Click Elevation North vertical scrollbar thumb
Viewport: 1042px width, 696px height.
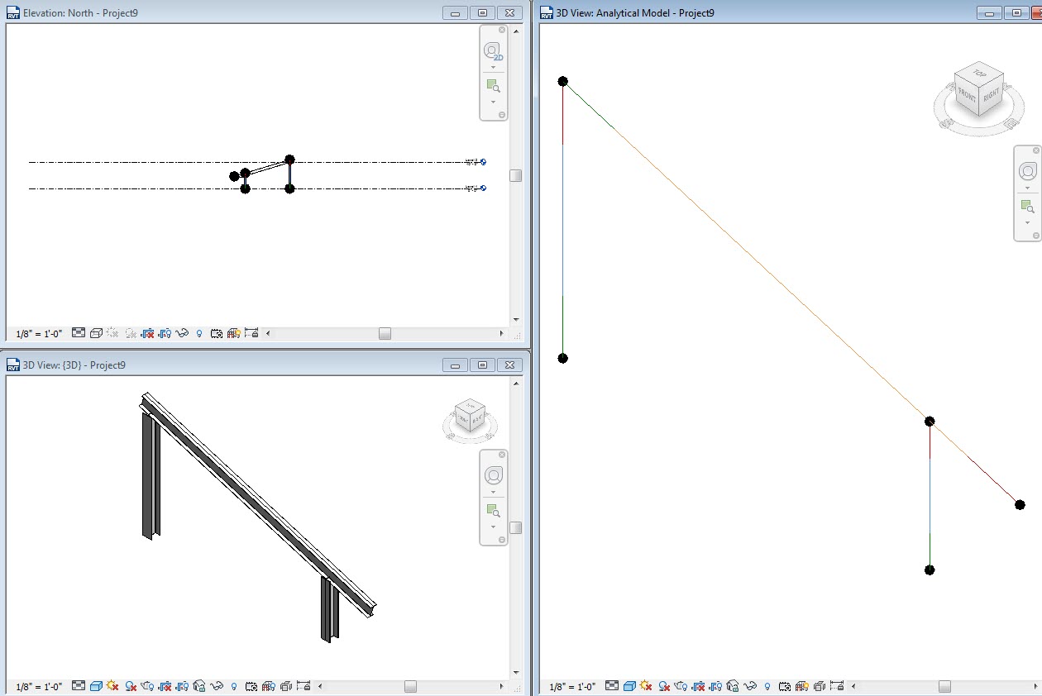coord(515,175)
